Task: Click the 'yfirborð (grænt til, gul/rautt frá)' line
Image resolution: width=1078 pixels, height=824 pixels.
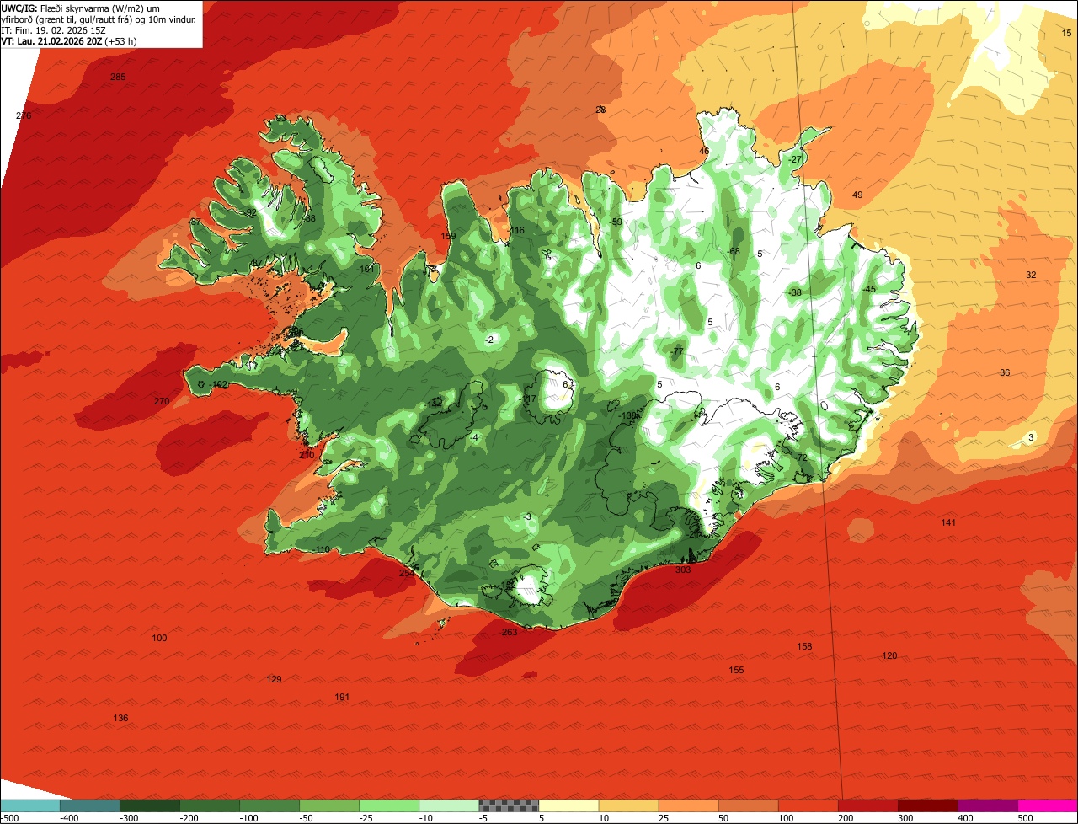Action: click(99, 19)
